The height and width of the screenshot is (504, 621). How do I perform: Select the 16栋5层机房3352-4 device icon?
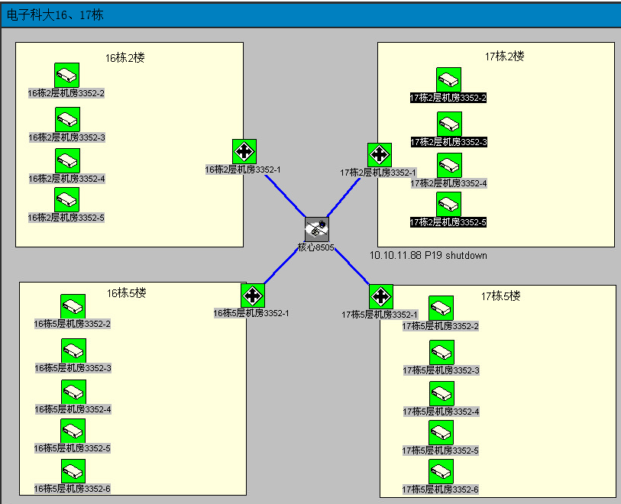point(73,392)
